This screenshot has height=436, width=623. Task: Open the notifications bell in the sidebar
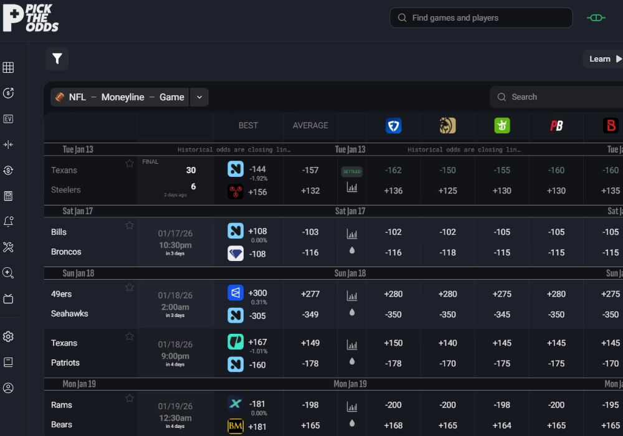point(8,221)
